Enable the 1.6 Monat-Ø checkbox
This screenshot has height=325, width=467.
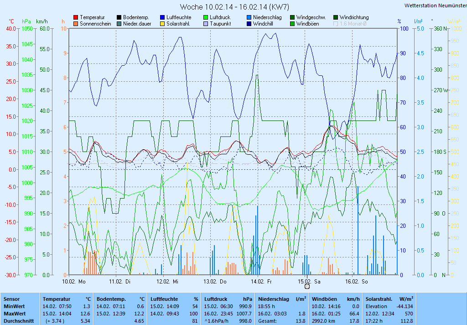(x=336, y=24)
